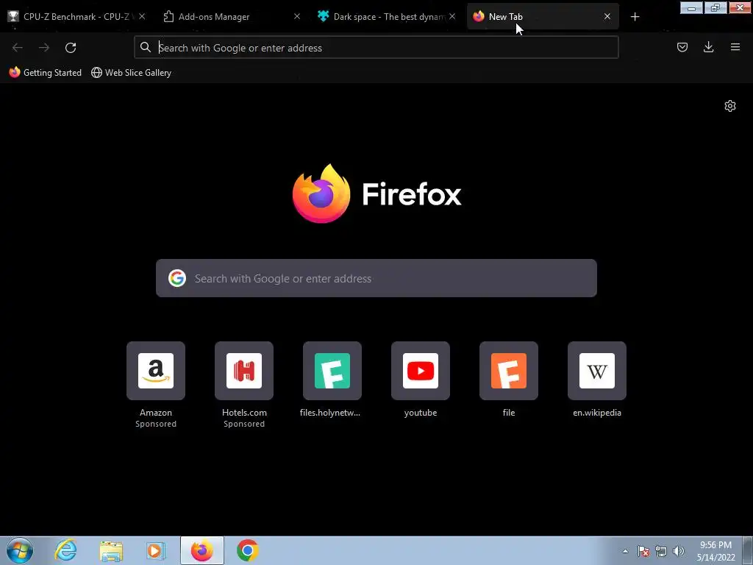Open the Downloads panel icon
Viewport: 753px width, 565px height.
pos(708,47)
